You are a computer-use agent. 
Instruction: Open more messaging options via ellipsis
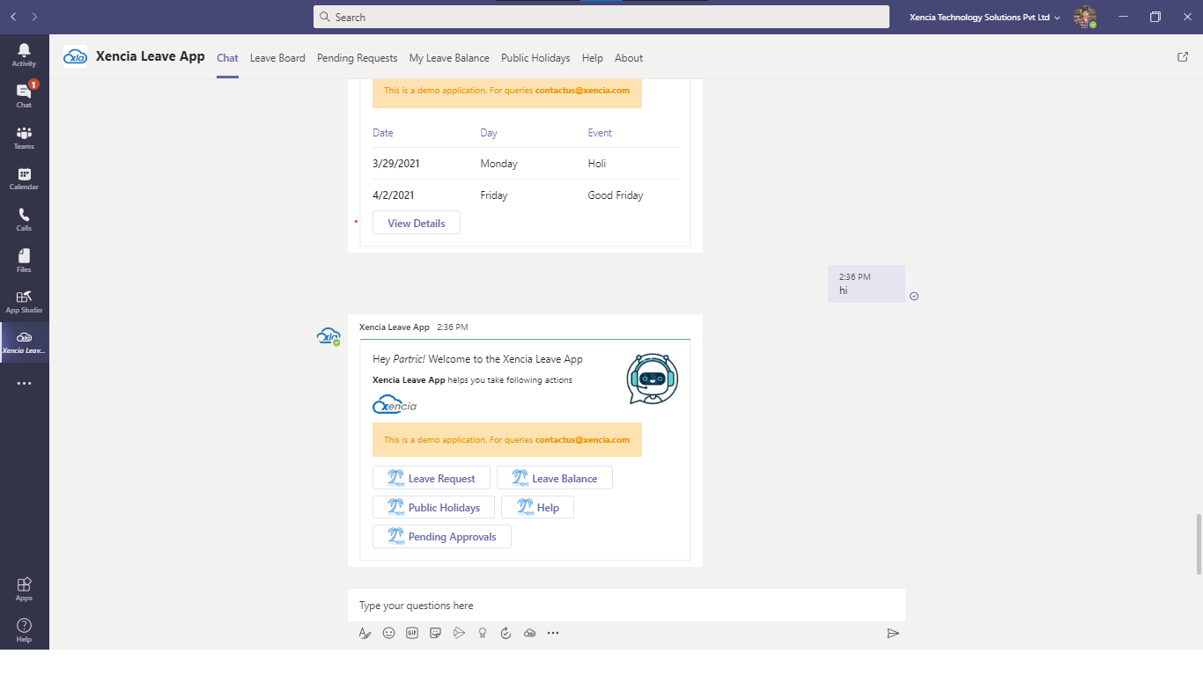[553, 633]
